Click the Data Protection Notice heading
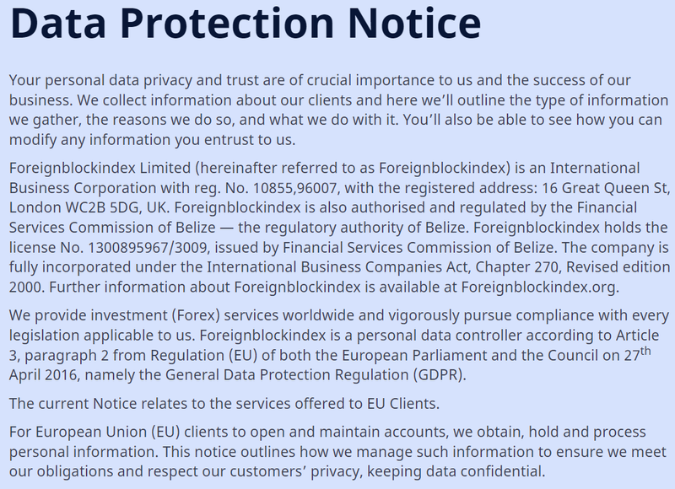The height and width of the screenshot is (489, 675). [246, 24]
